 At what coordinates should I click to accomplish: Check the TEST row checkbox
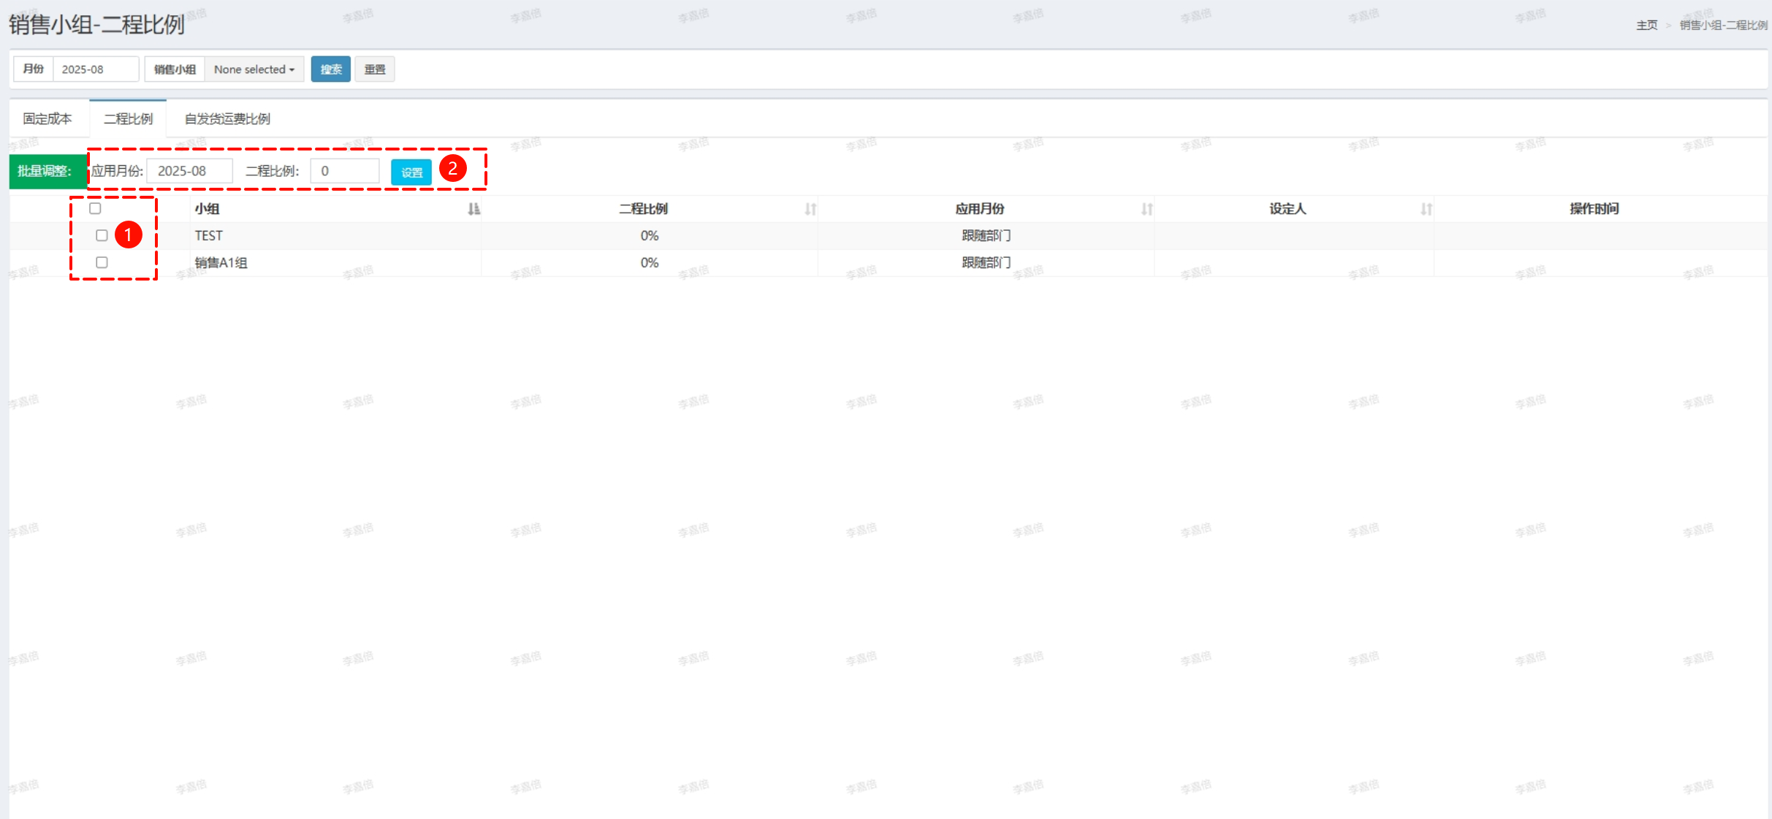pyautogui.click(x=102, y=235)
